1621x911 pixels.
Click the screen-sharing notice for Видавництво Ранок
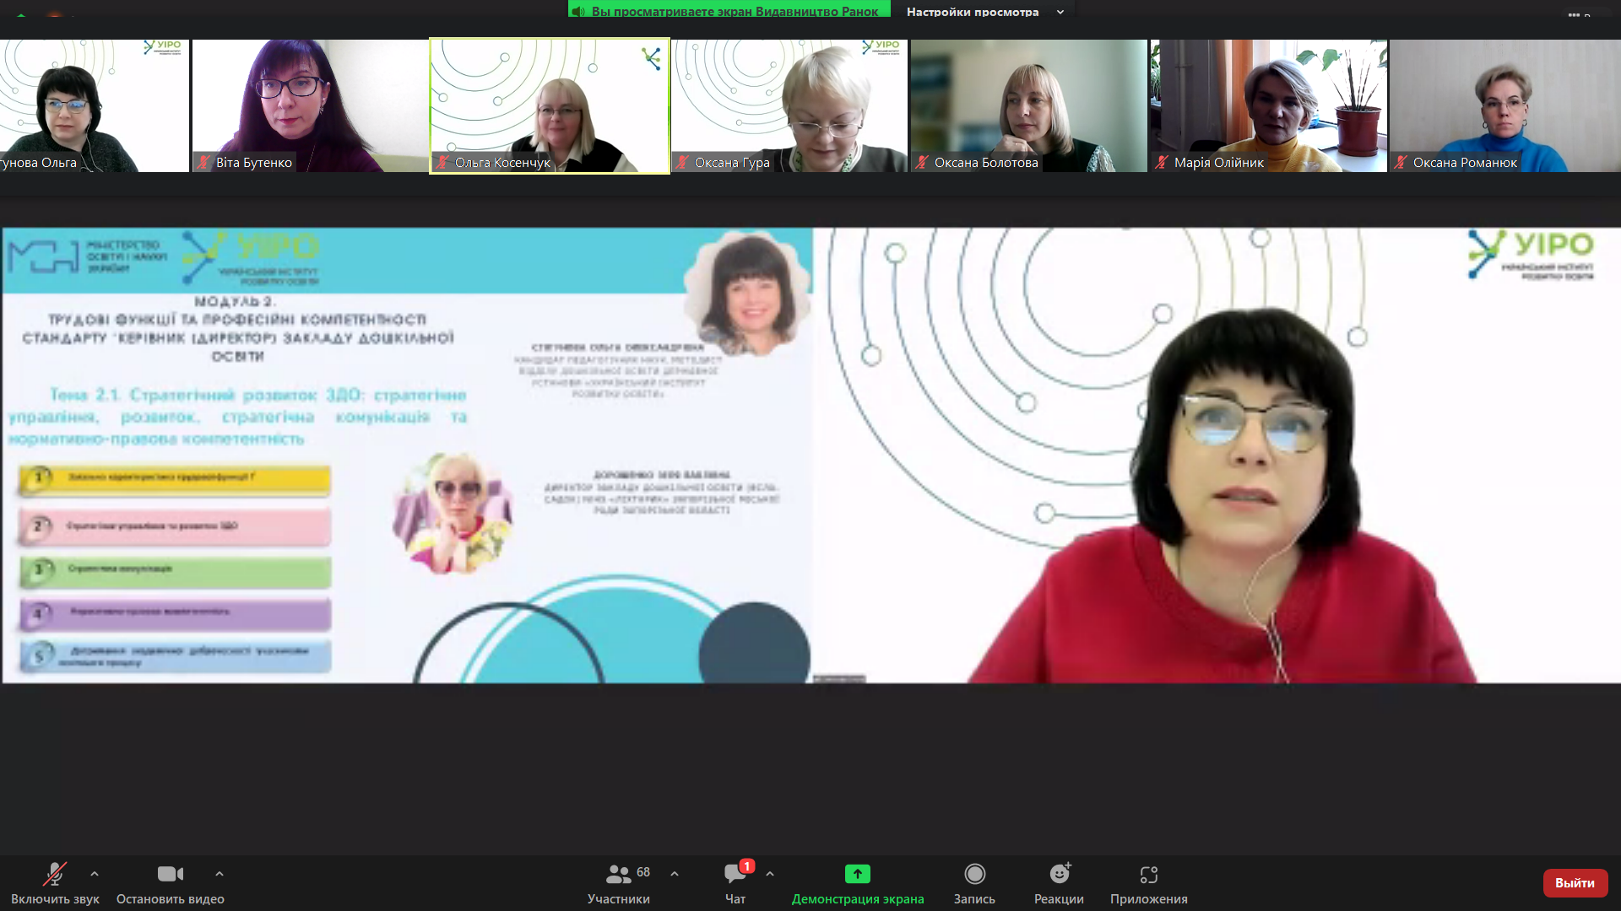click(x=729, y=10)
